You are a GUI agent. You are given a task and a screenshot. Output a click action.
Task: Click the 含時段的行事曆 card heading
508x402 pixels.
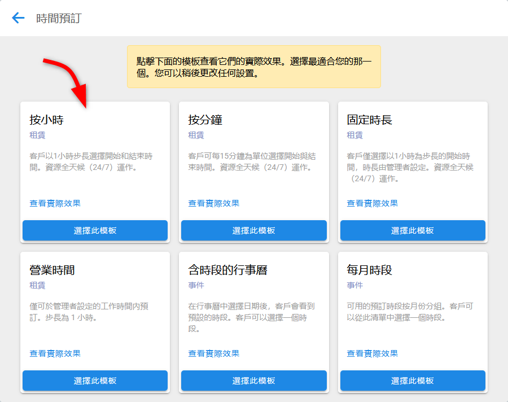point(227,270)
